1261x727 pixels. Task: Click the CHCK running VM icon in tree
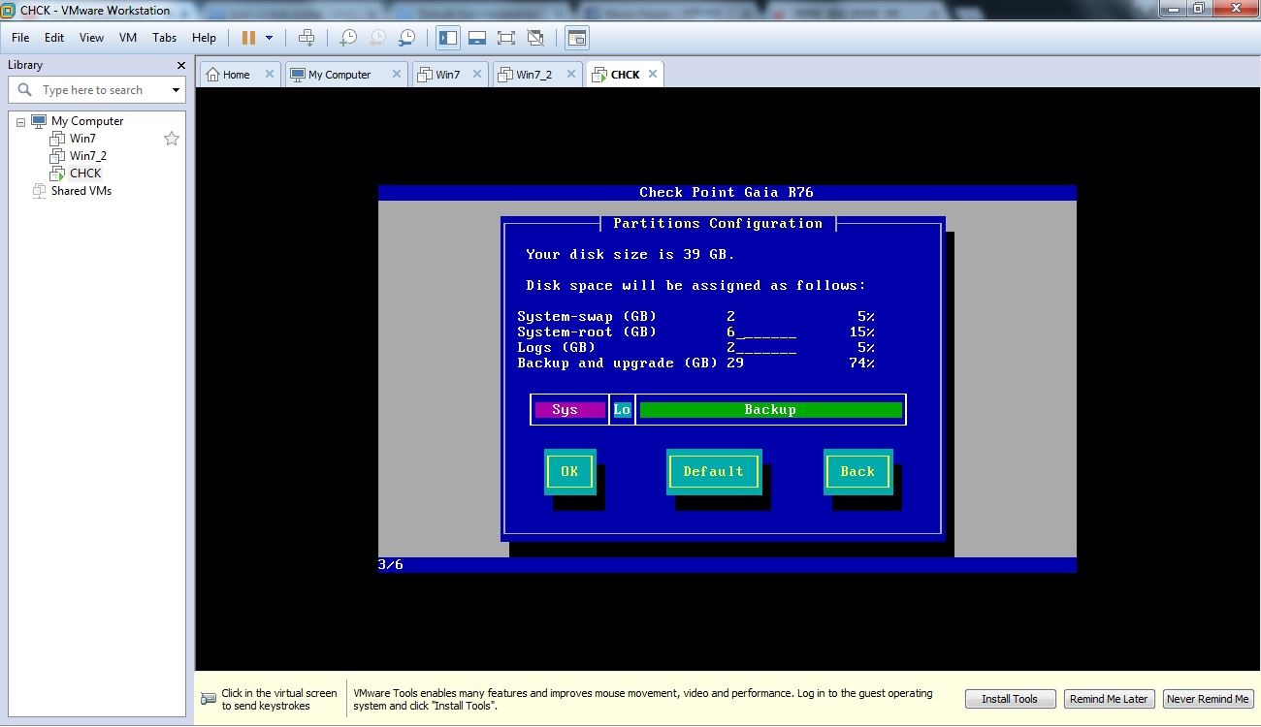(57, 174)
